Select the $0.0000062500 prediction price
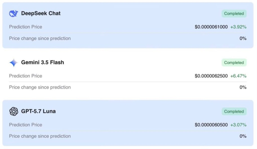Image resolution: width=257 pixels, height=149 pixels. point(211,76)
